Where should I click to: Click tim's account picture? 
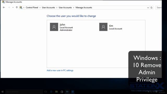pyautogui.click(x=103, y=27)
